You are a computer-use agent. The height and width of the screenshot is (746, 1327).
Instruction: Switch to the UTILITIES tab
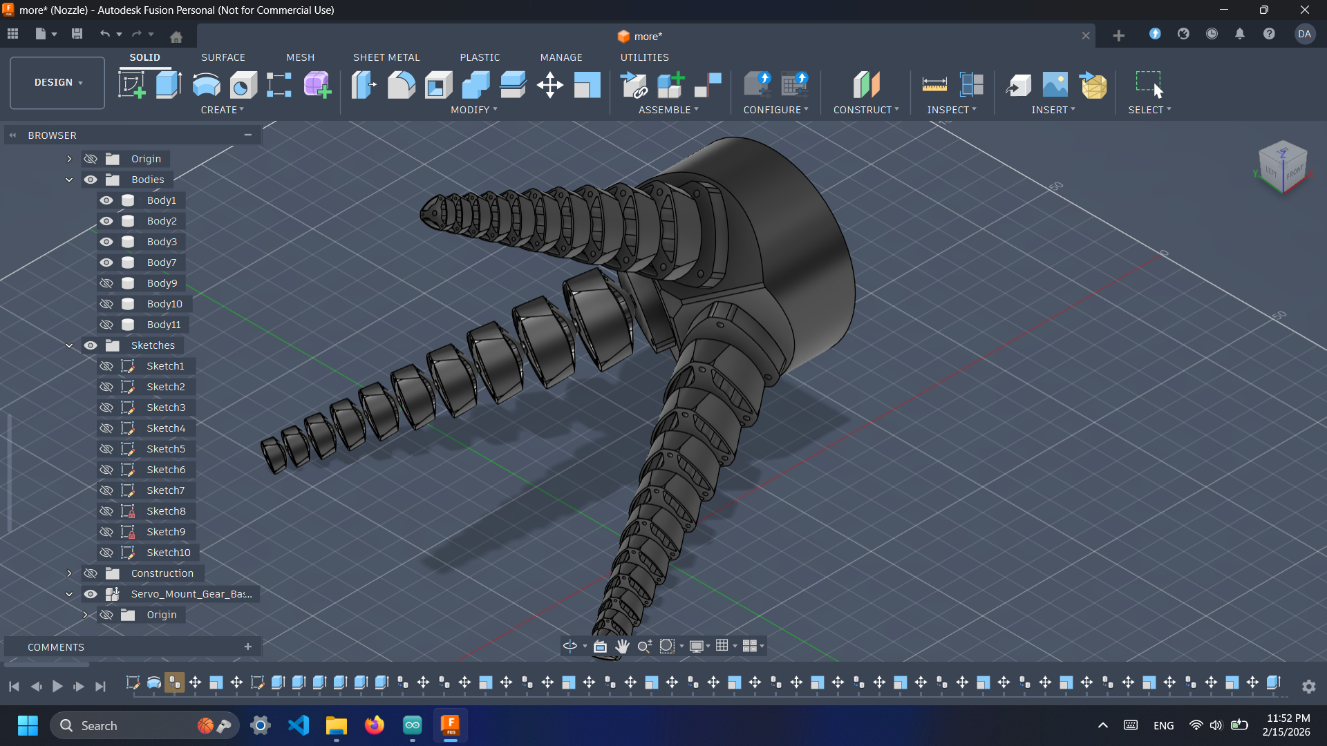[x=644, y=57]
